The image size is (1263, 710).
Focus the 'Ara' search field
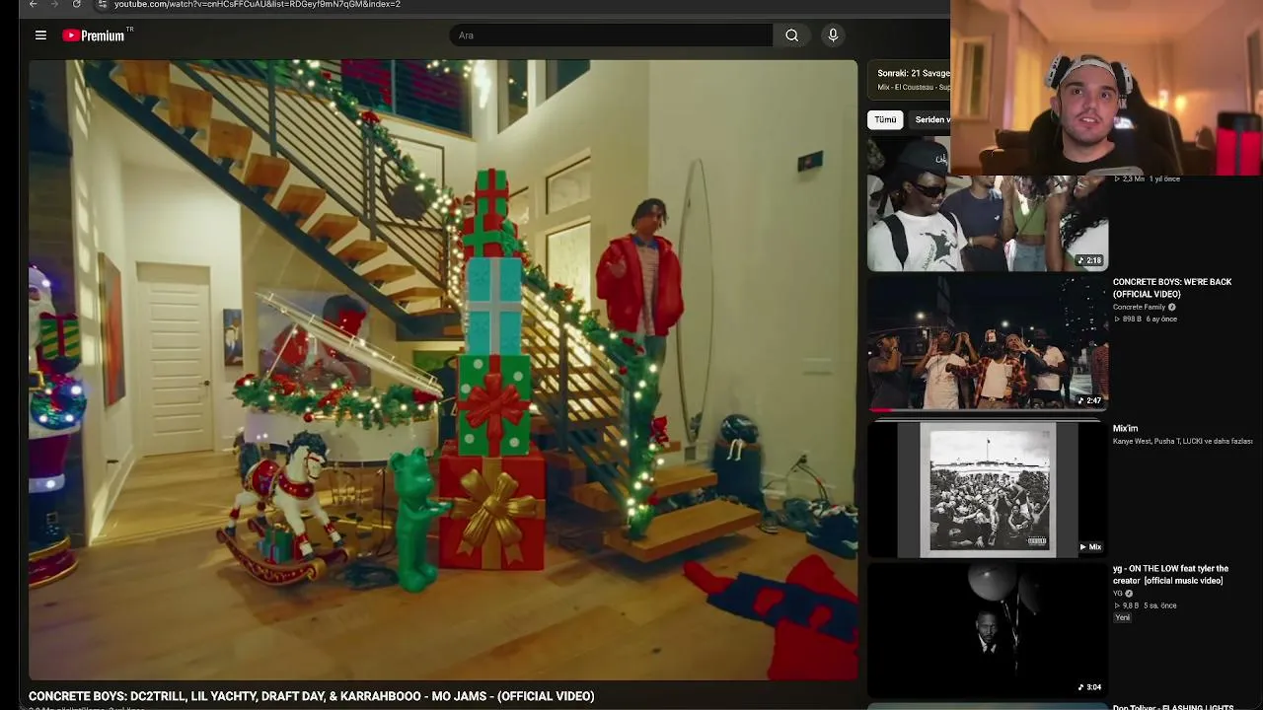click(612, 35)
